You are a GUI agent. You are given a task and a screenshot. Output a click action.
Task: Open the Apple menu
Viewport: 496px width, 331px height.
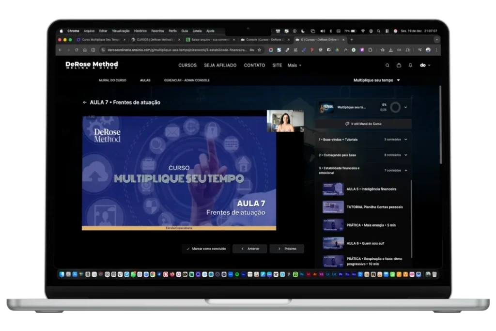(62, 31)
